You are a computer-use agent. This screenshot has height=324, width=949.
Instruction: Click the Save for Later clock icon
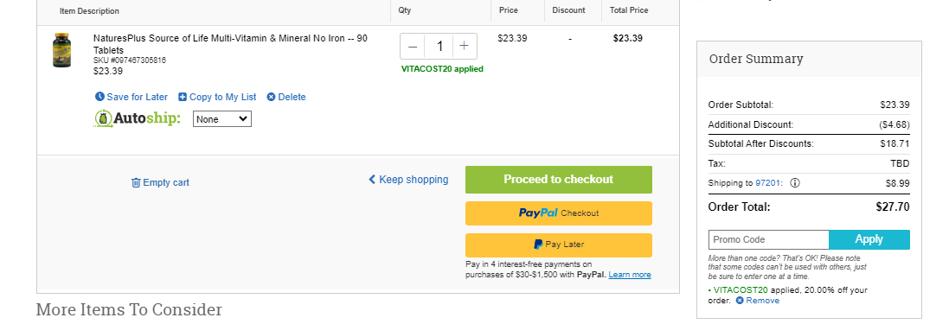(x=99, y=97)
